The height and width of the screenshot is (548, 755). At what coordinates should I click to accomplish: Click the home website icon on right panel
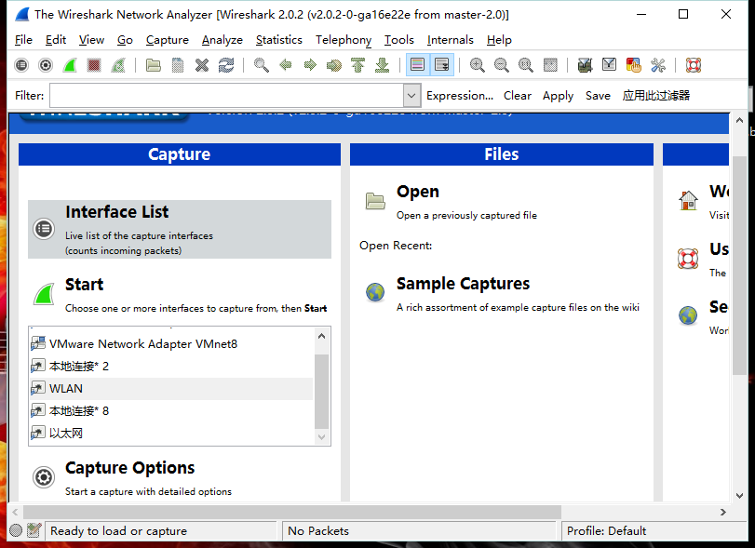click(688, 200)
